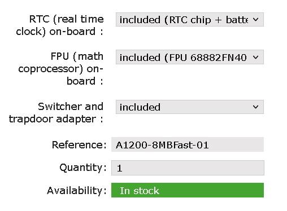This screenshot has height=211, width=287.
Task: Click chevron arrow of Switcher adapter dropdown
Action: click(255, 107)
